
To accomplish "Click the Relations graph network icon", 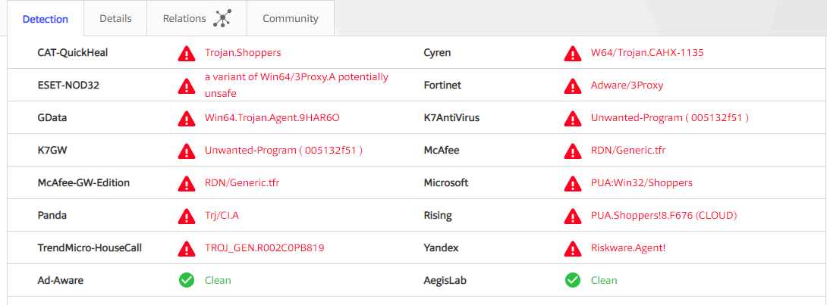I will pyautogui.click(x=222, y=19).
